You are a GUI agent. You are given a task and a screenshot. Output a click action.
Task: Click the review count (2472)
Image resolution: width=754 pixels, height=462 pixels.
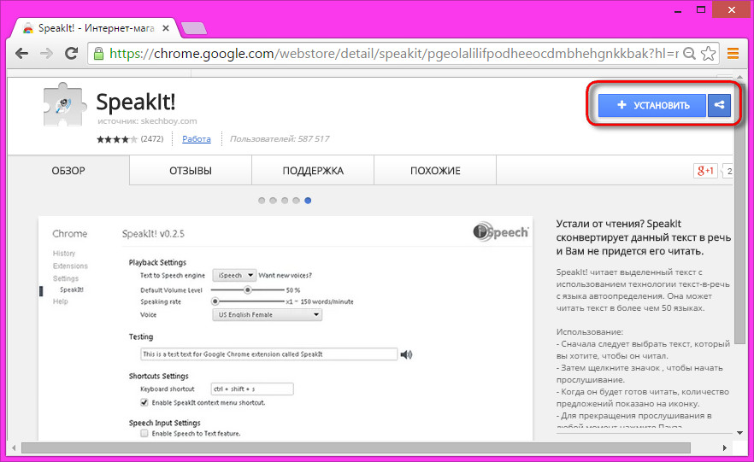point(152,139)
